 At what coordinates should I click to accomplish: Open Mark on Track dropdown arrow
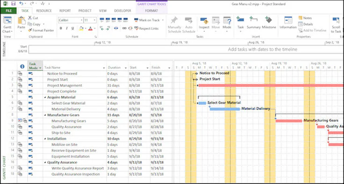click(x=163, y=20)
